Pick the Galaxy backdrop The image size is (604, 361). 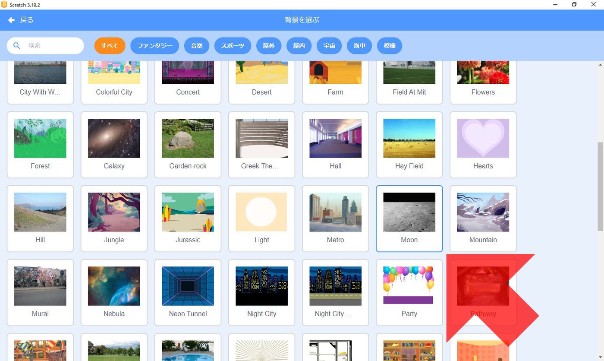[114, 145]
